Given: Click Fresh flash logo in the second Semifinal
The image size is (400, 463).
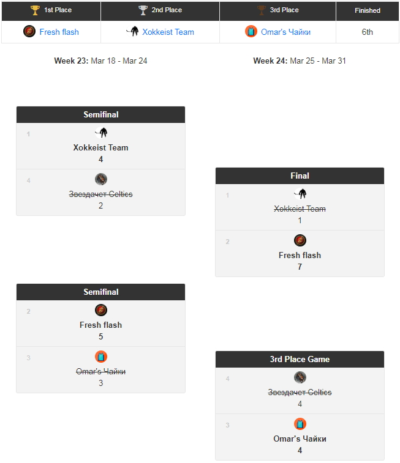Looking at the screenshot, I should (101, 310).
